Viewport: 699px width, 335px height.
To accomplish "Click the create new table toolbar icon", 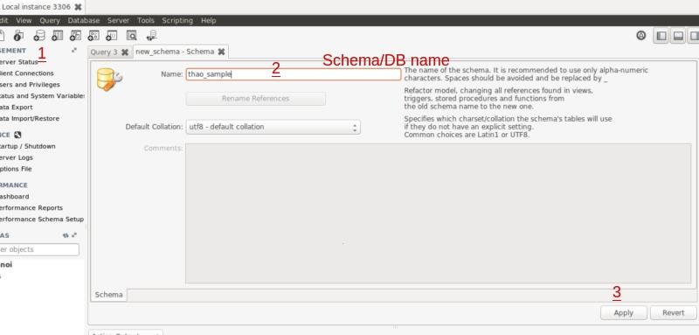I will click(58, 35).
